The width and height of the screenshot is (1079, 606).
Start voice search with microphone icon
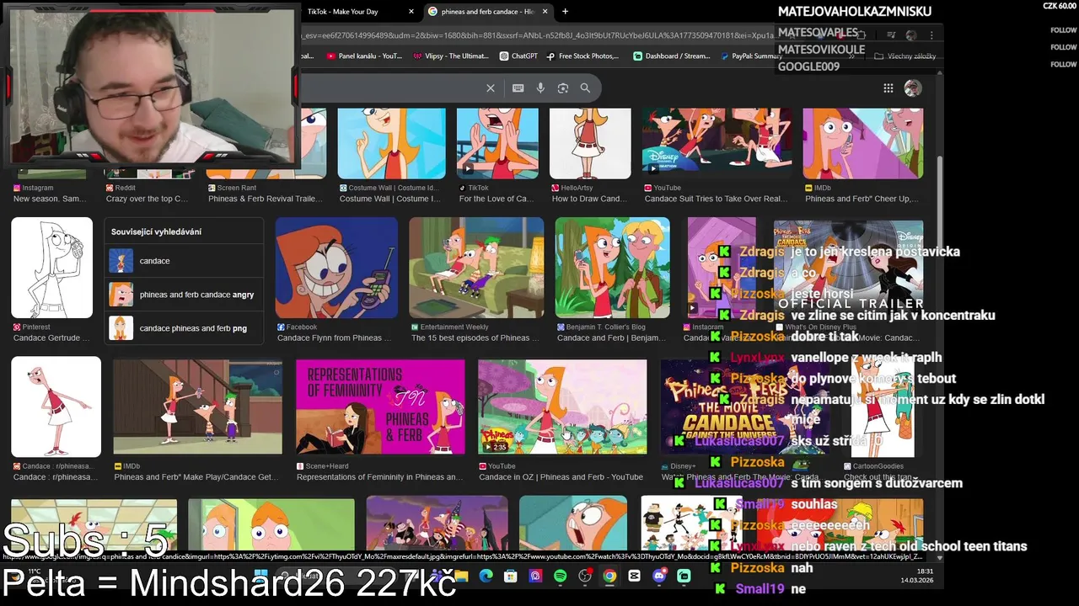point(540,88)
